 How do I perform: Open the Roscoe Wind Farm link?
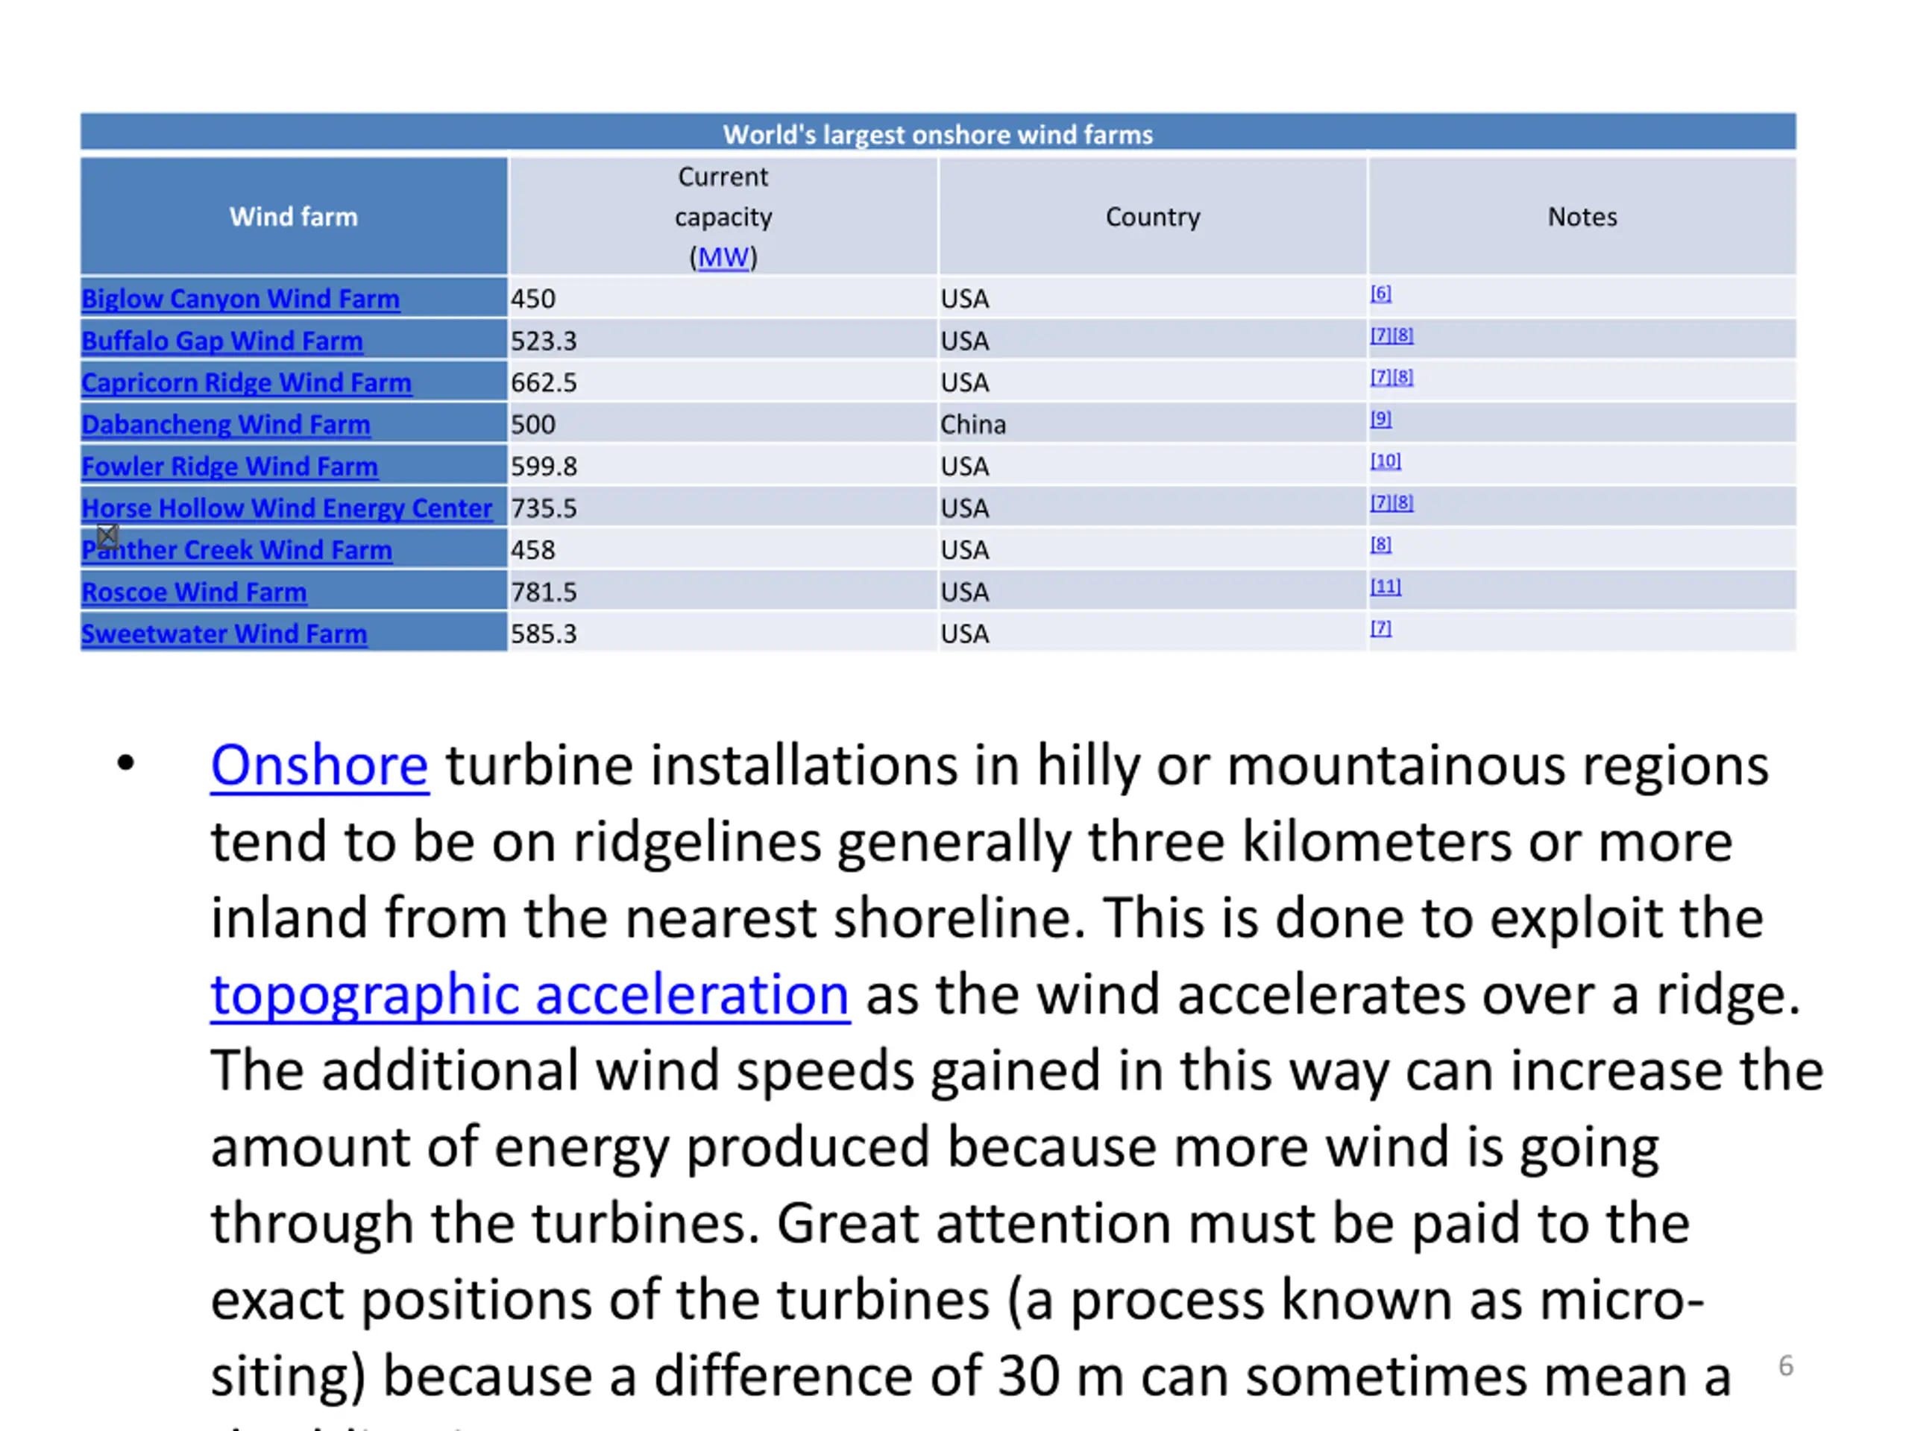193,592
